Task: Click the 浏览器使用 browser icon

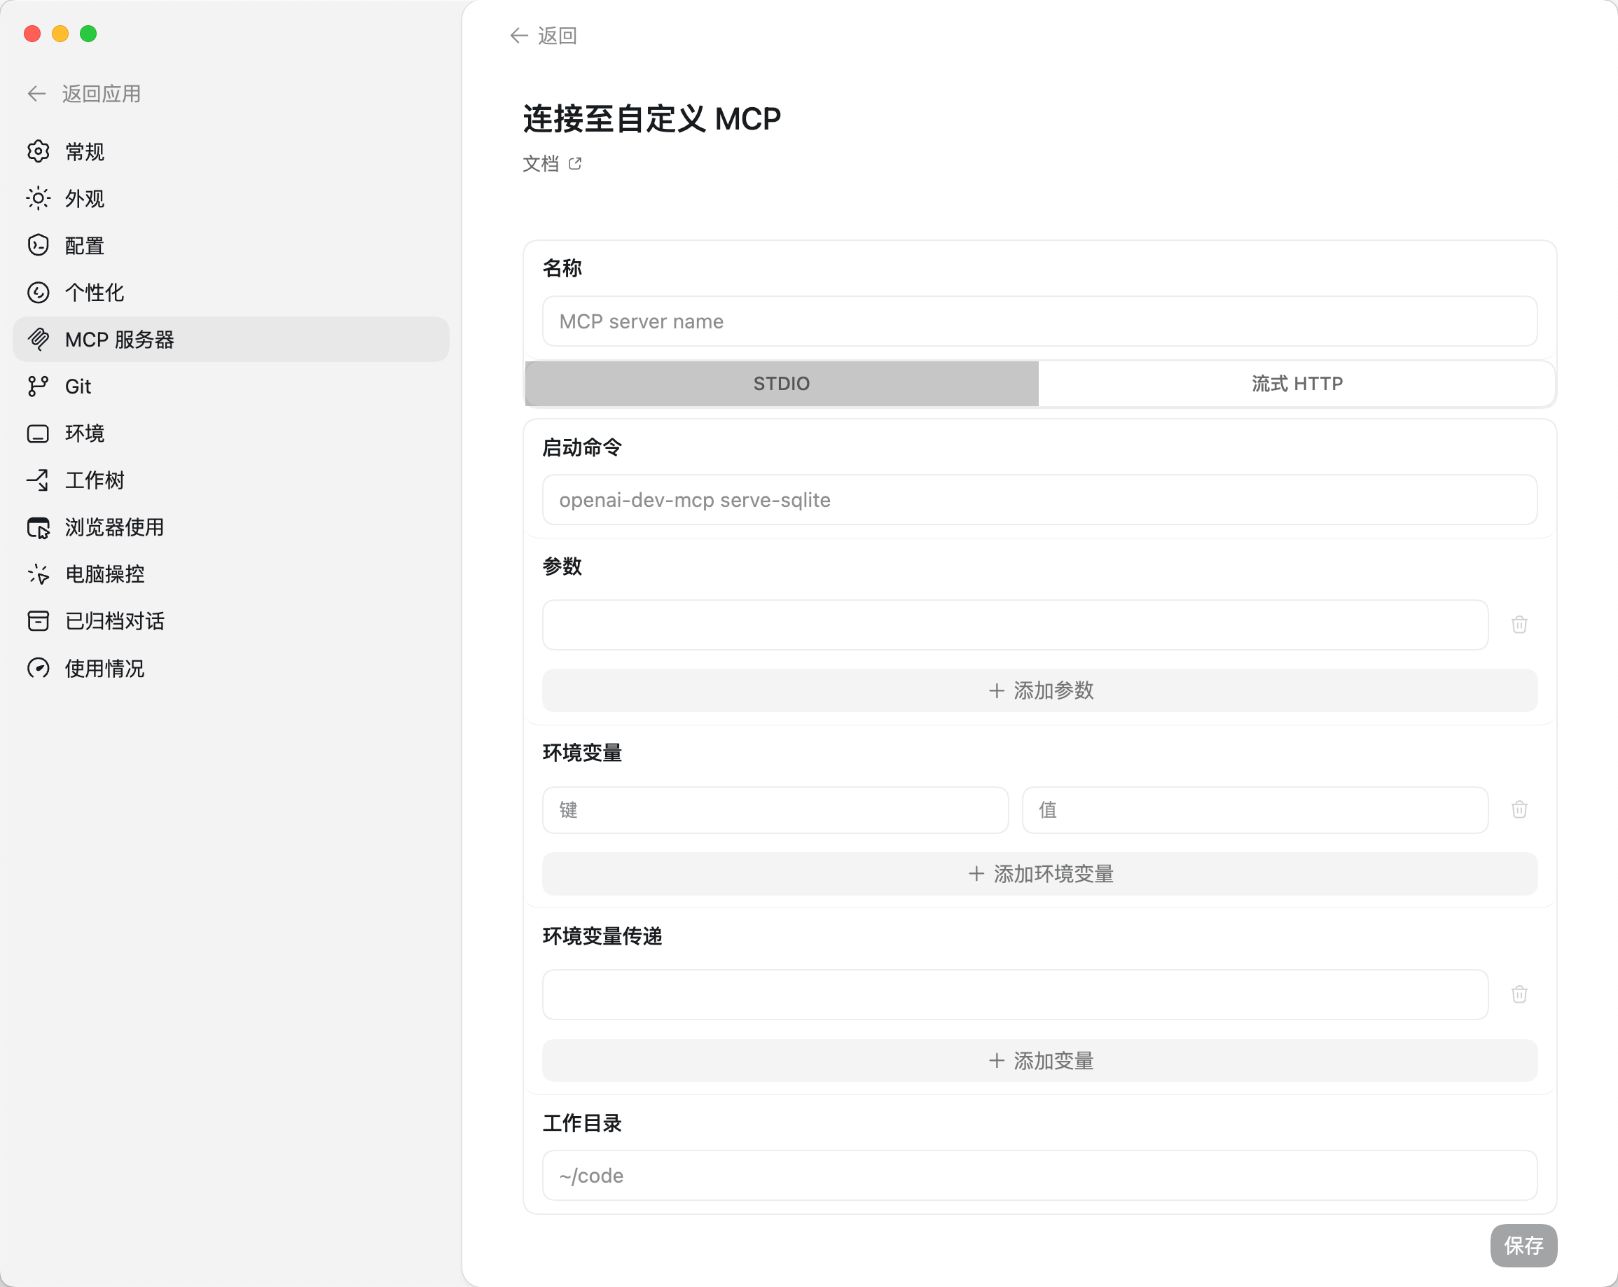Action: pyautogui.click(x=39, y=527)
